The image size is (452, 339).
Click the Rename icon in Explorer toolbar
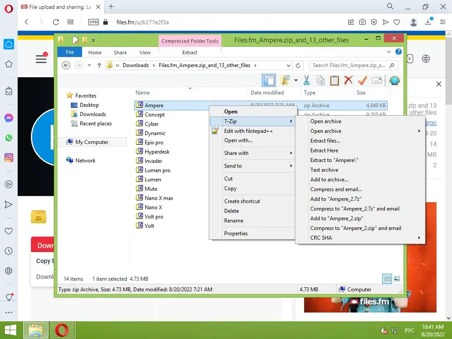[377, 80]
